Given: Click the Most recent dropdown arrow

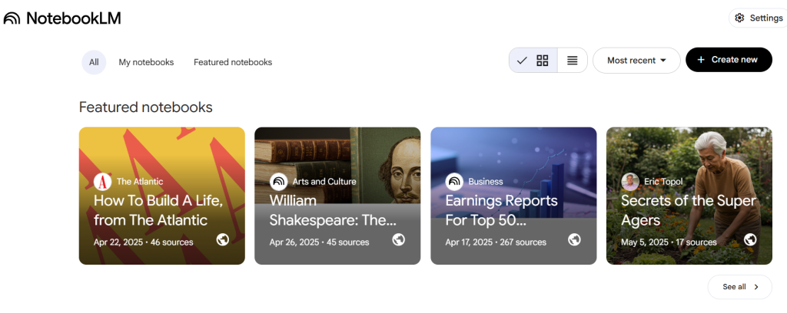Looking at the screenshot, I should point(663,61).
